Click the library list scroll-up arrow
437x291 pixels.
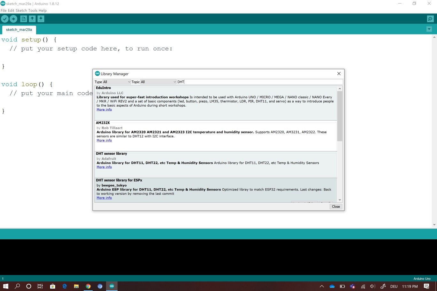click(340, 89)
